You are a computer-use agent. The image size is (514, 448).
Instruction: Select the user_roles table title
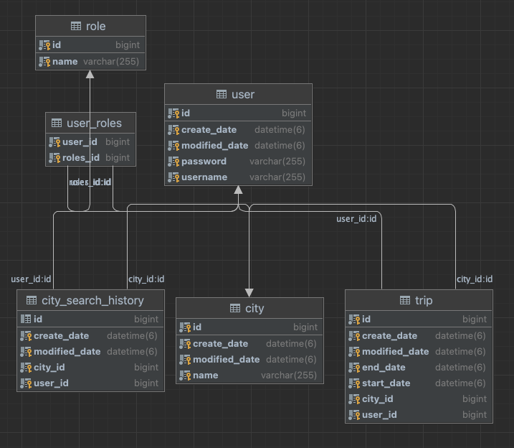[94, 123]
